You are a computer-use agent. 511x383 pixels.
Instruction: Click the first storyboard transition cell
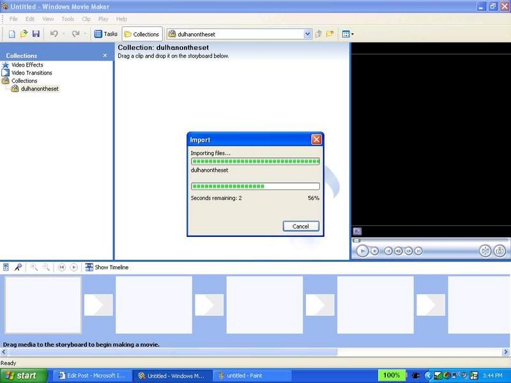click(x=98, y=305)
